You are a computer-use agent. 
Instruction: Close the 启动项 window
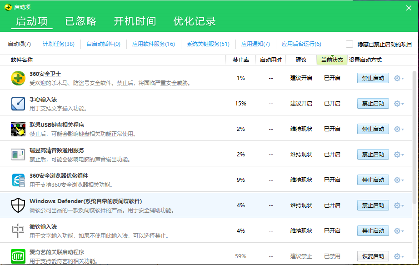point(409,8)
